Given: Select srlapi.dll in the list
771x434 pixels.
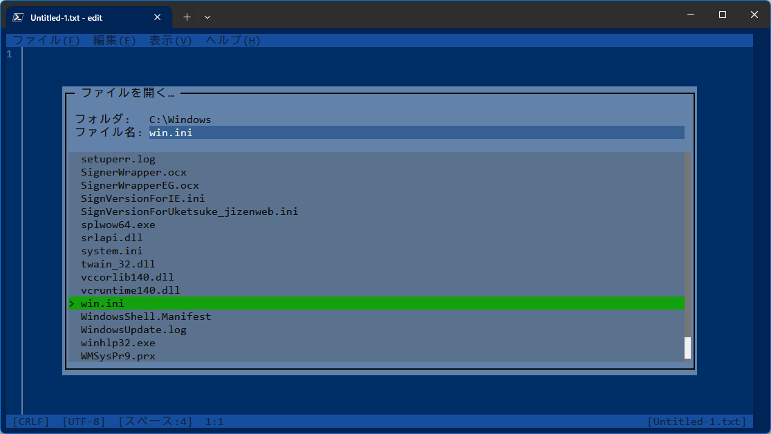Looking at the screenshot, I should pos(377,238).
